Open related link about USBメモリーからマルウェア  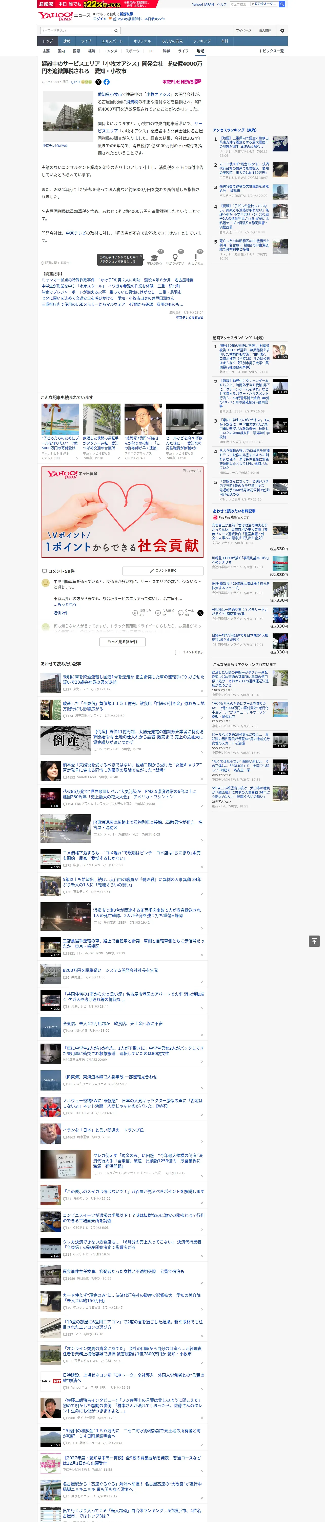coord(113,304)
